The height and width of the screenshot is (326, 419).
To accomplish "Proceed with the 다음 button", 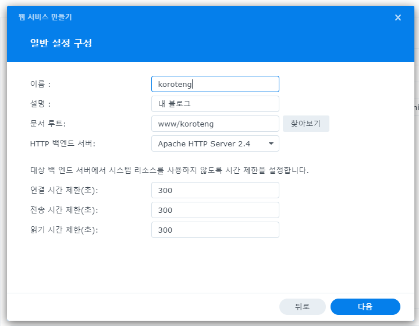I will point(365,307).
